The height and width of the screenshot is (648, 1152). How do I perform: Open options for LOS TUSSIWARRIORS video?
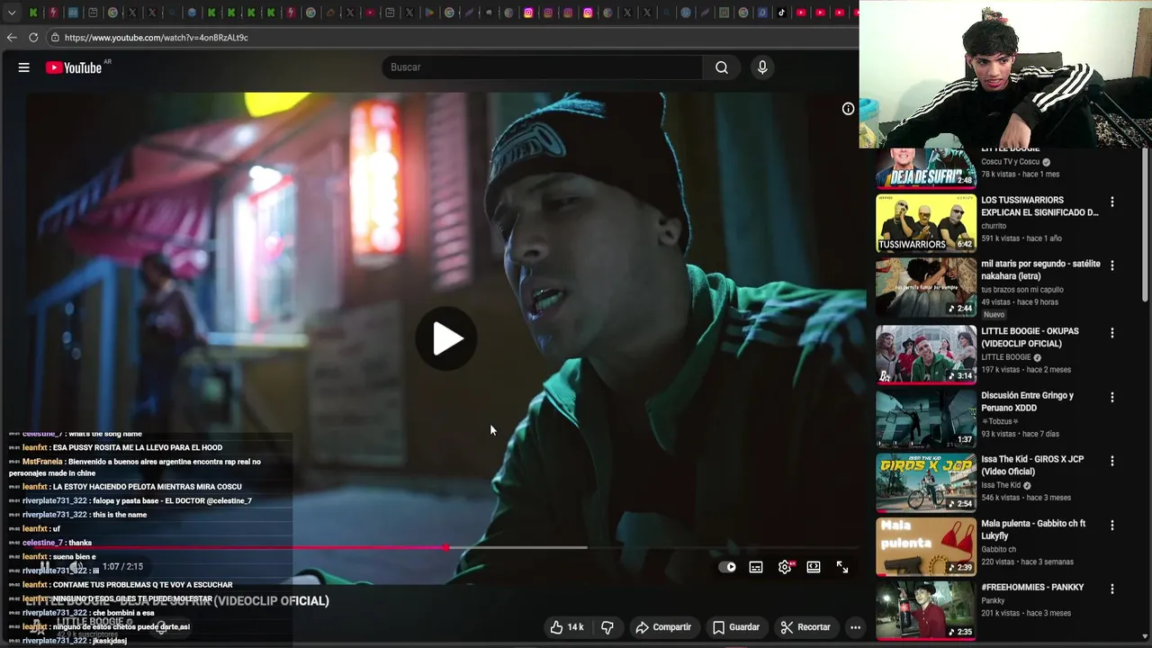(1112, 202)
